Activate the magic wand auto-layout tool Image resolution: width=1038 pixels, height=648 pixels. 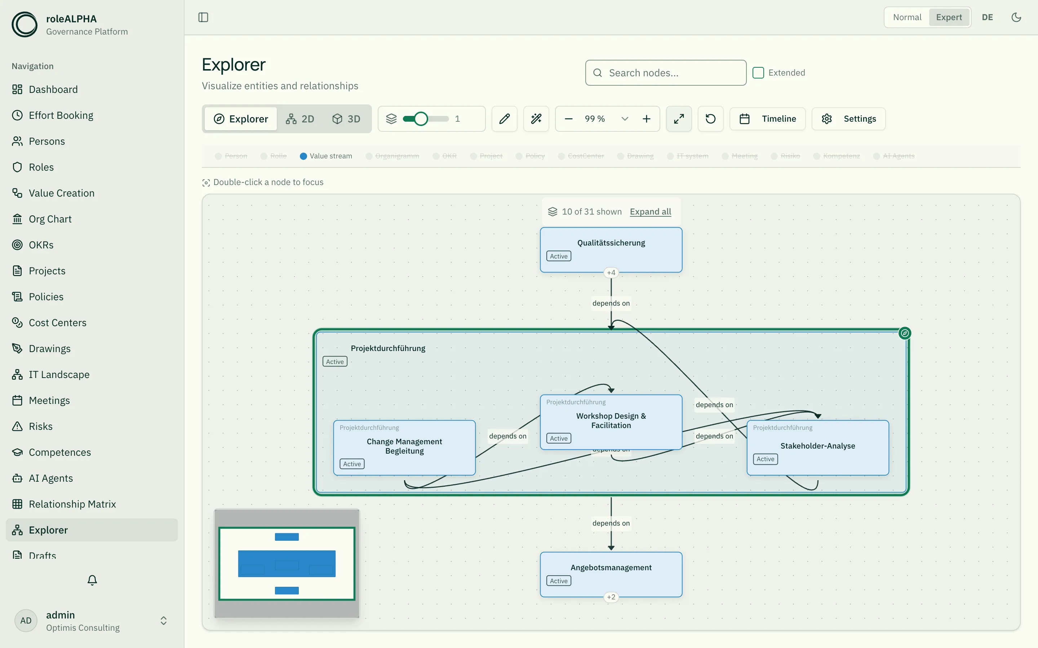pos(536,119)
